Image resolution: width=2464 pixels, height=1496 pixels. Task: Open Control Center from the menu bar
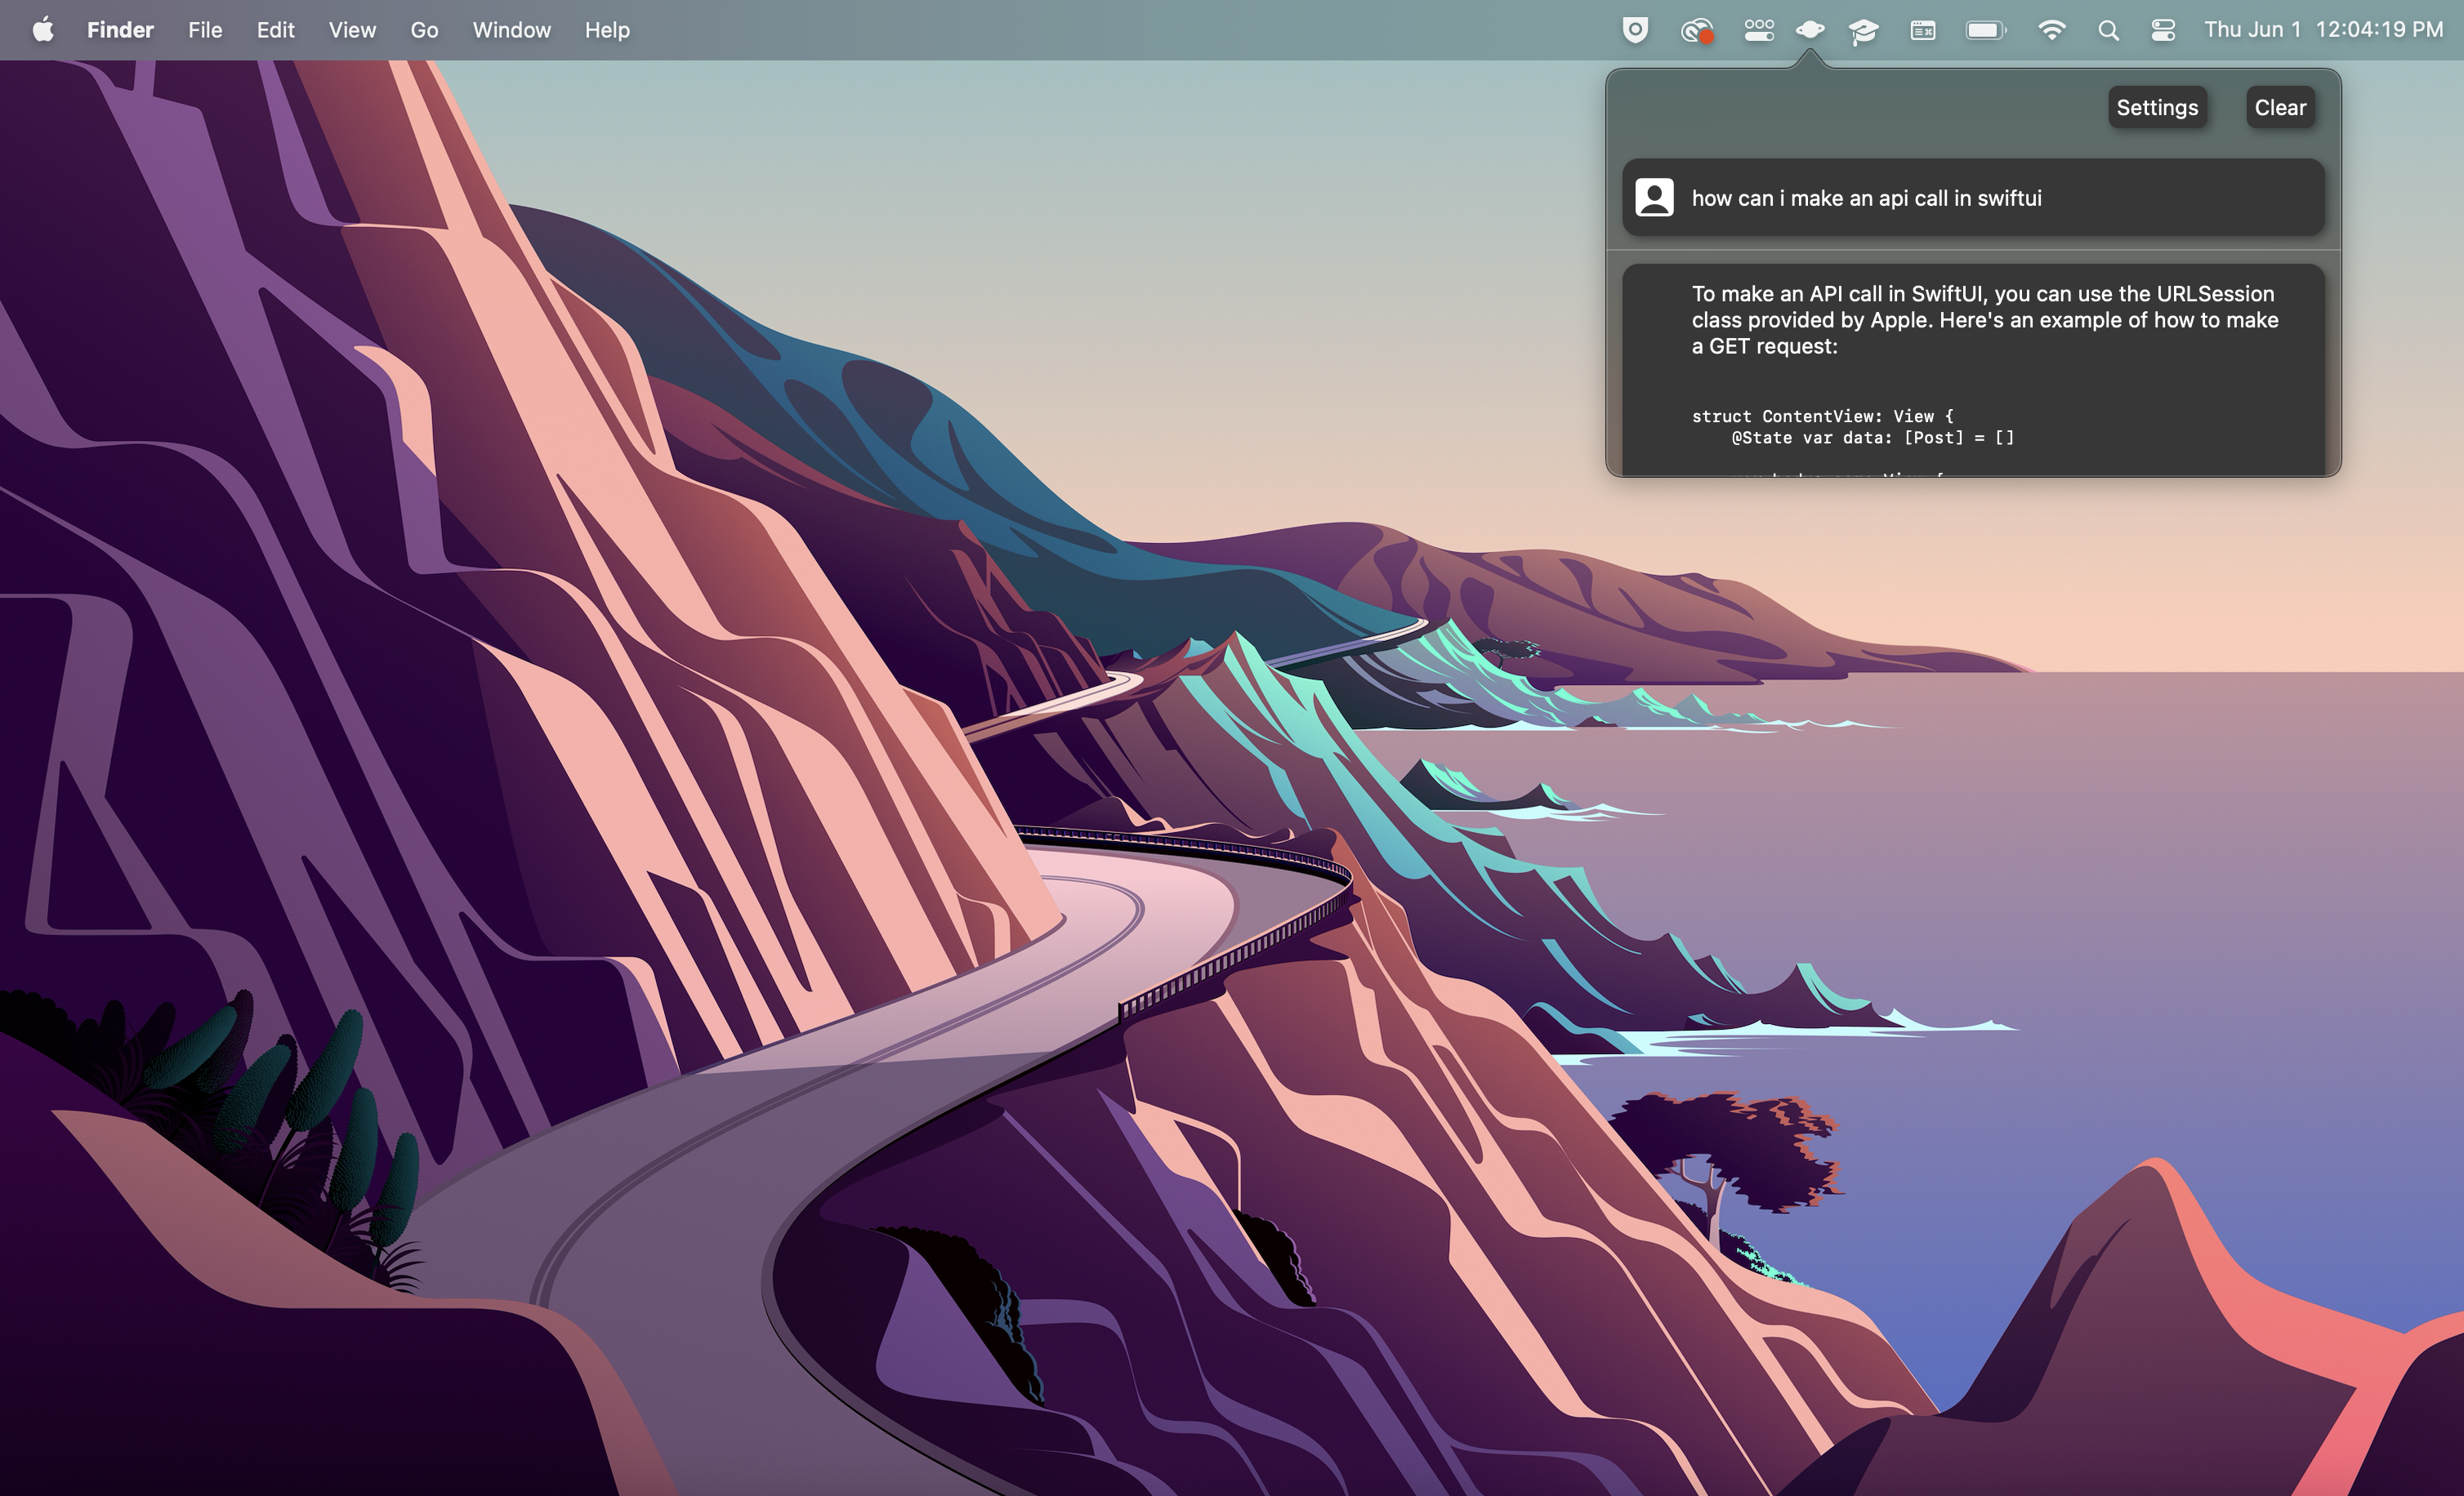(x=2163, y=30)
